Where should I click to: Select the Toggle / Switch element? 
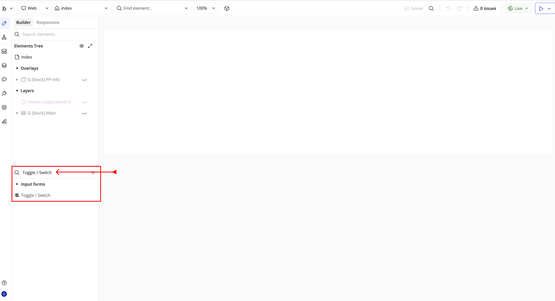pyautogui.click(x=36, y=195)
